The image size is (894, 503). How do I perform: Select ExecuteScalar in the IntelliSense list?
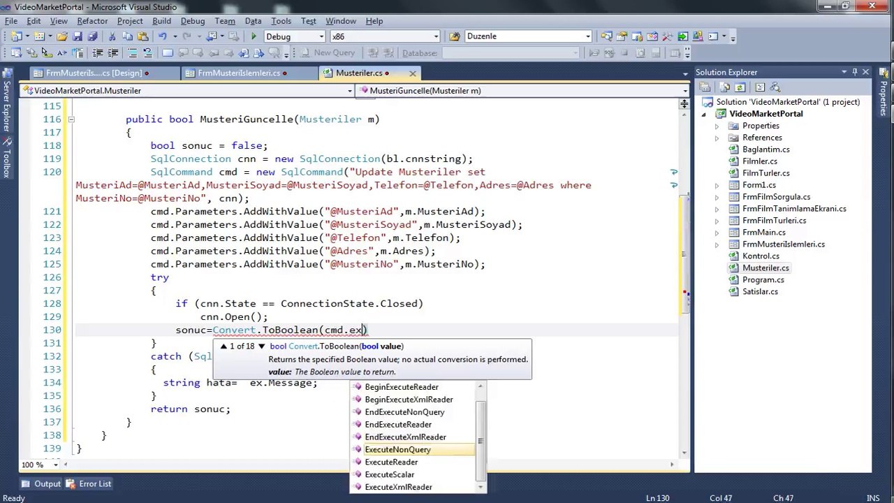pyautogui.click(x=389, y=474)
